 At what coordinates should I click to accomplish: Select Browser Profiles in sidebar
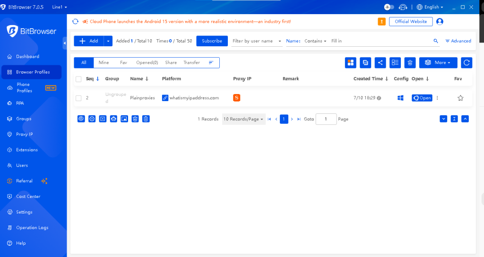point(32,72)
